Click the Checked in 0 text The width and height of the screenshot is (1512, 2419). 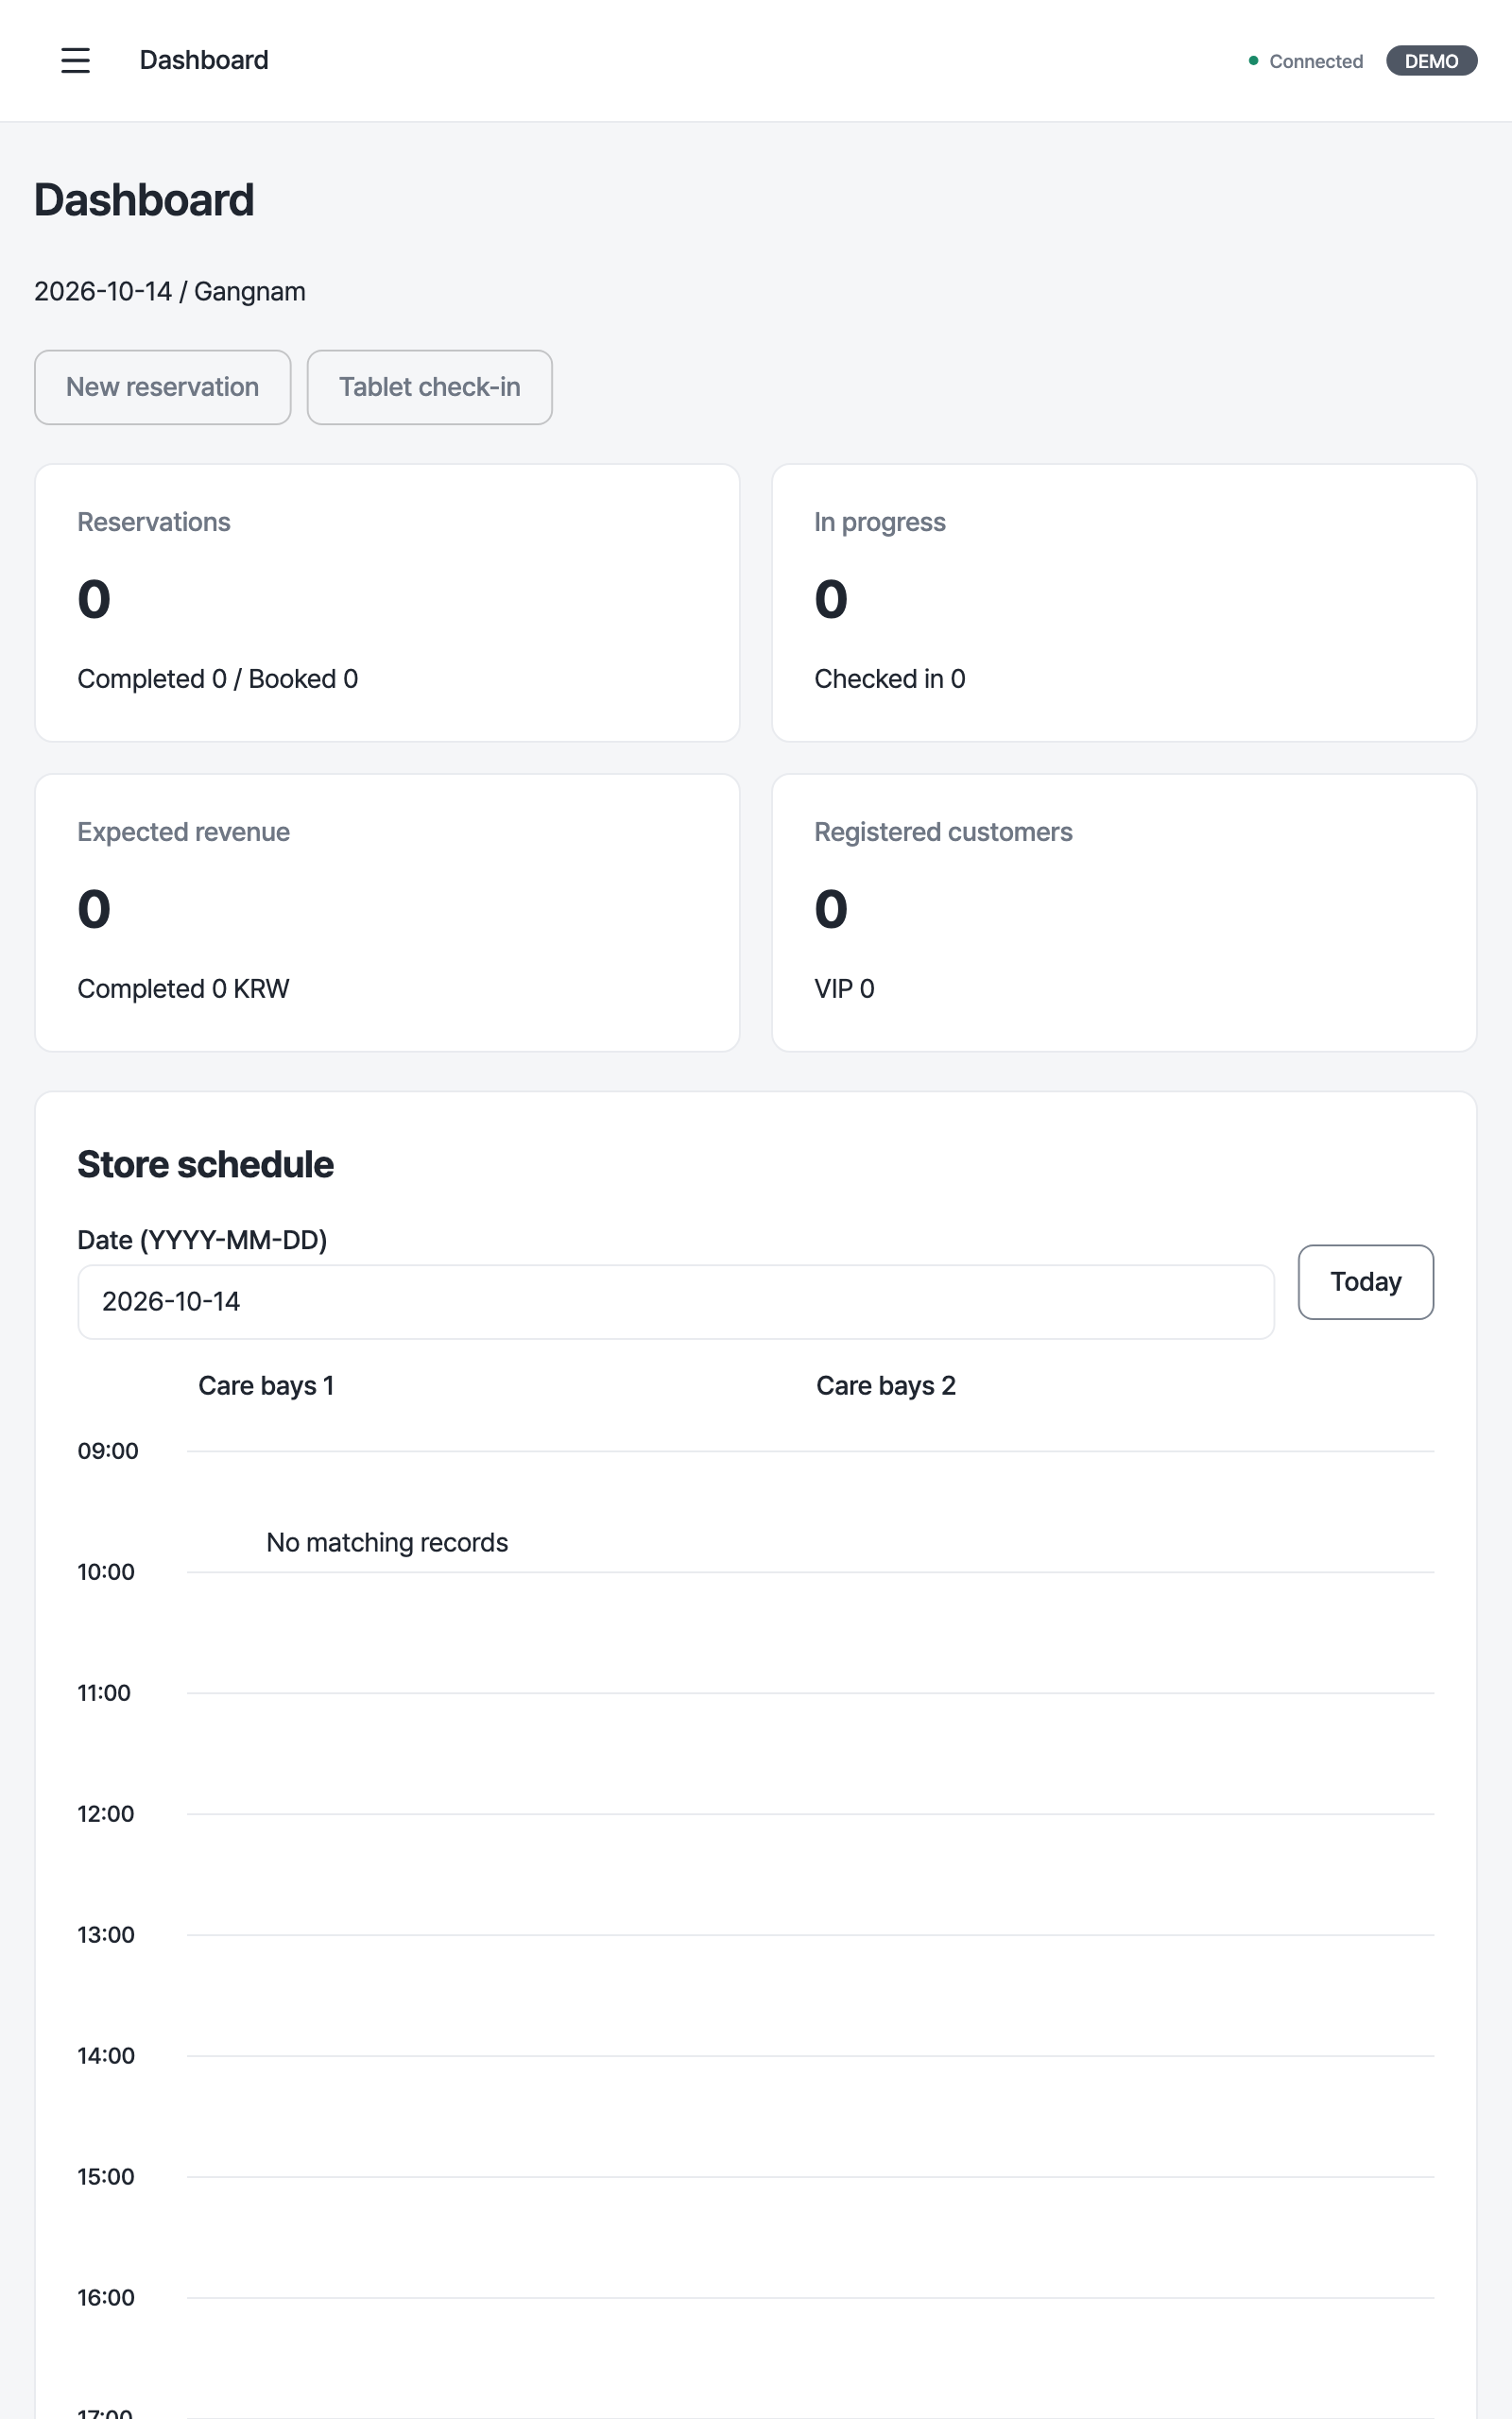pyautogui.click(x=890, y=678)
